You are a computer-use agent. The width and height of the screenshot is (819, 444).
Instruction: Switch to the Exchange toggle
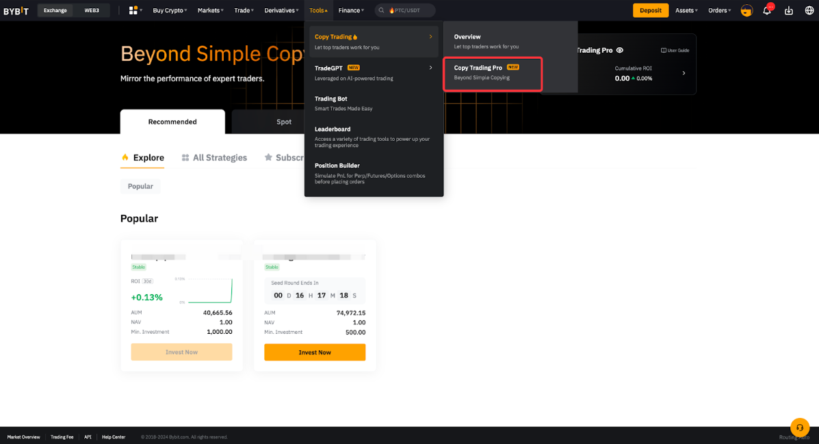55,10
